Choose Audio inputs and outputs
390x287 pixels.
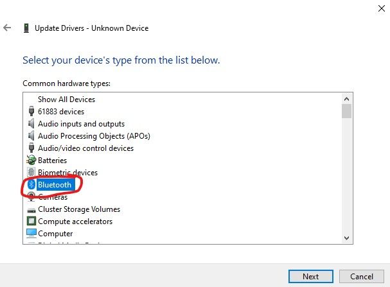pos(81,124)
